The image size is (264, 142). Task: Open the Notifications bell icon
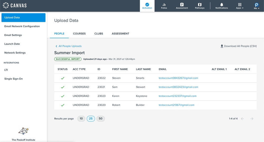click(221, 5)
